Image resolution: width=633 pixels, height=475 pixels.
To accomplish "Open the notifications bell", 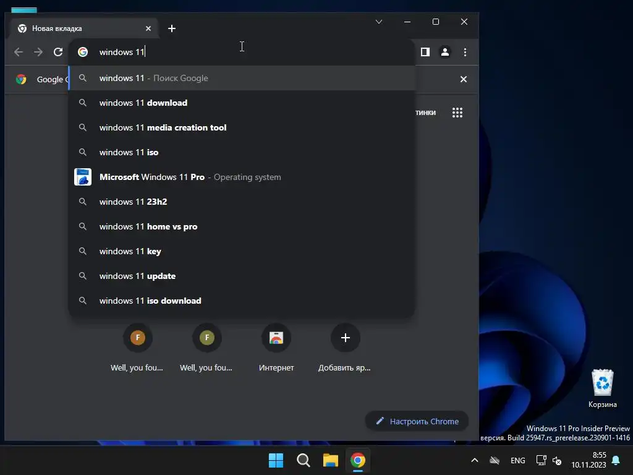I will click(616, 460).
